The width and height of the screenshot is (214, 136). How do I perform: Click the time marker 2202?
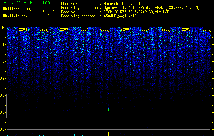point(44,29)
